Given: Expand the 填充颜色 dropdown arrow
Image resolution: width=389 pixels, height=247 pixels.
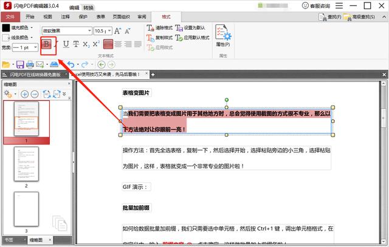Looking at the screenshot, I should click(32, 27).
